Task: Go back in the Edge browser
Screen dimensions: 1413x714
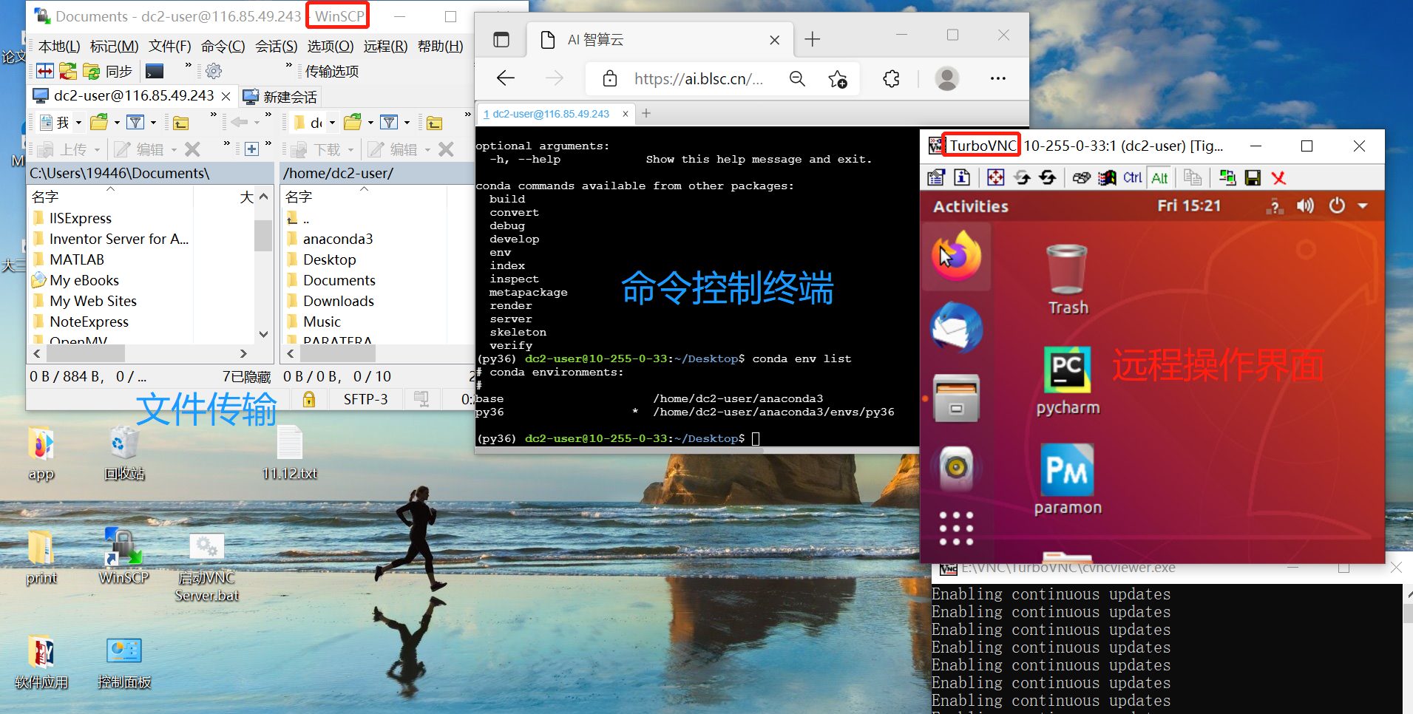Action: [x=506, y=78]
